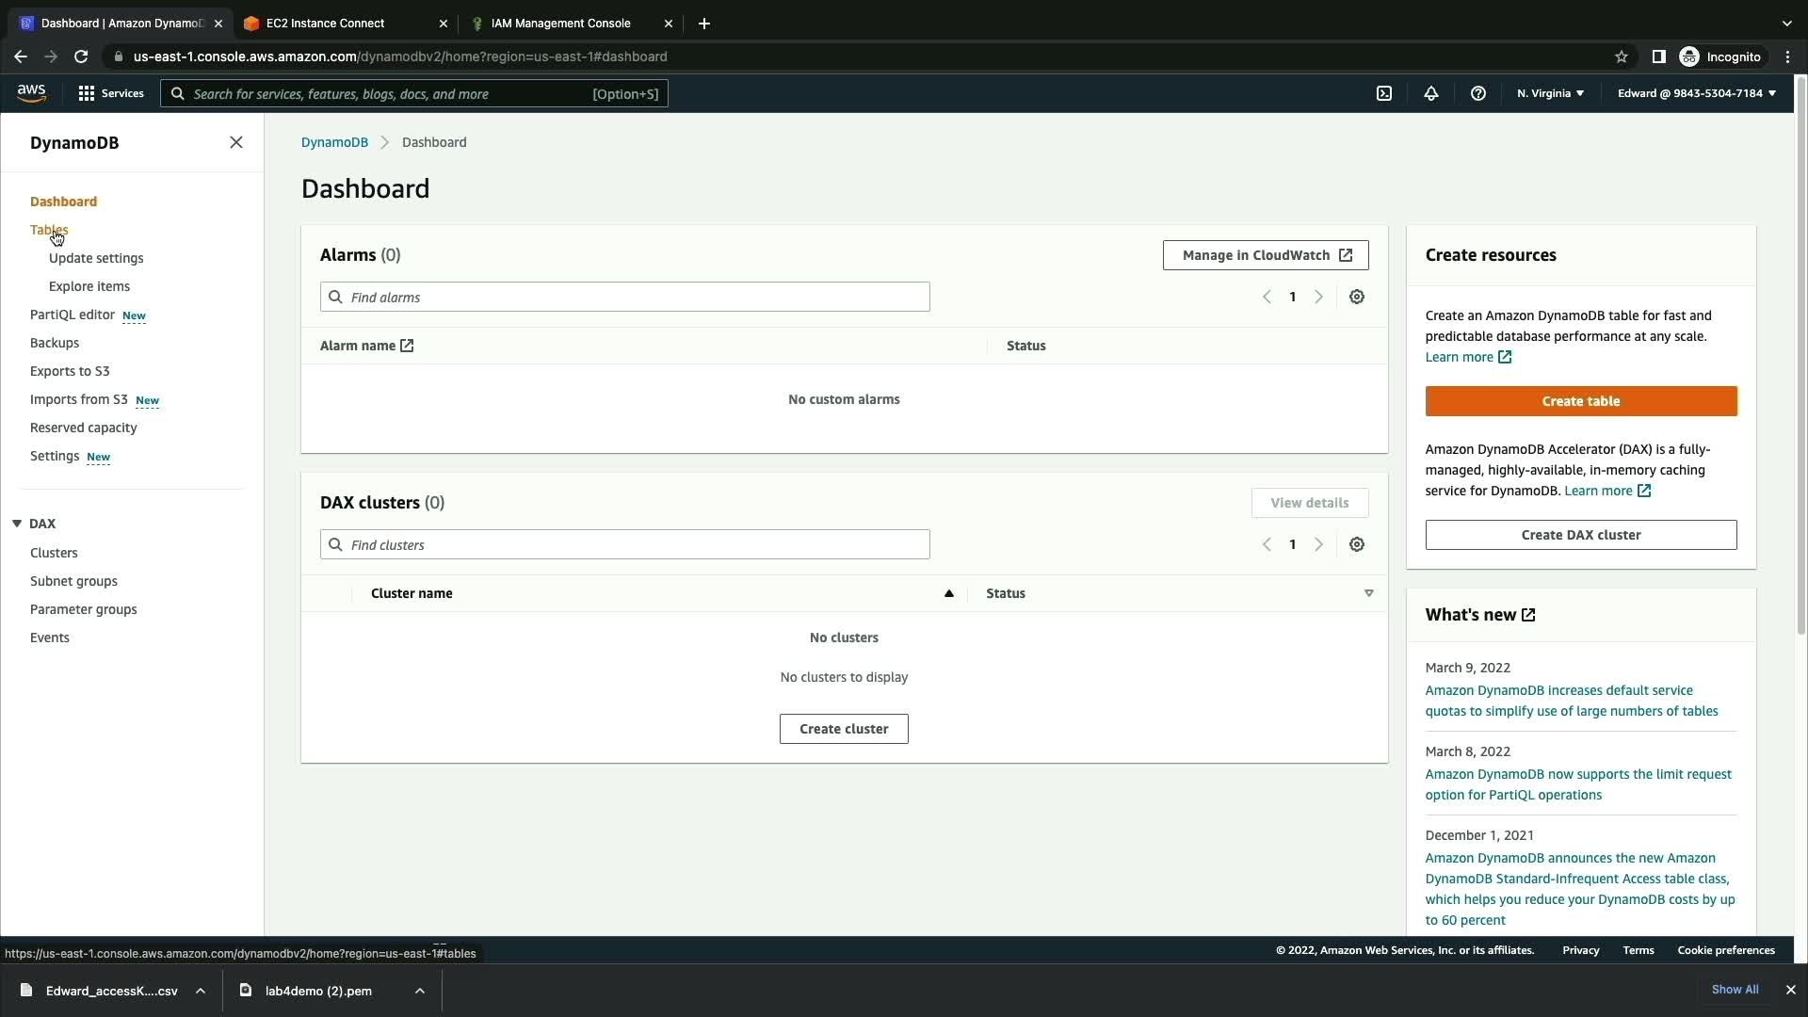Image resolution: width=1808 pixels, height=1017 pixels.
Task: Open the Services grid menu icon
Action: click(x=87, y=93)
